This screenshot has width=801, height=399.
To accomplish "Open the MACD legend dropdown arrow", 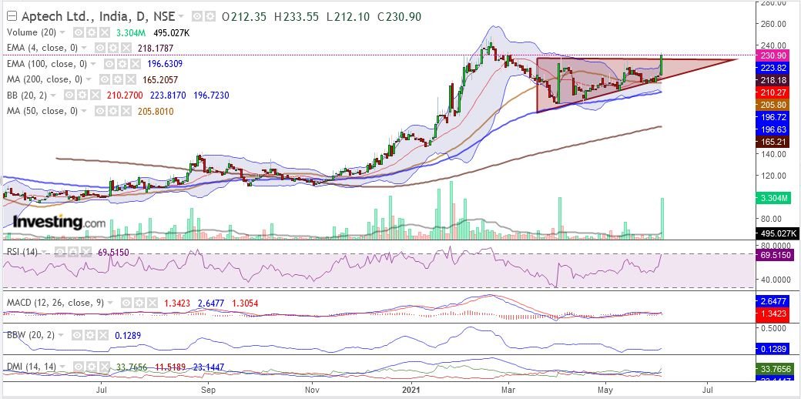I will [110, 303].
